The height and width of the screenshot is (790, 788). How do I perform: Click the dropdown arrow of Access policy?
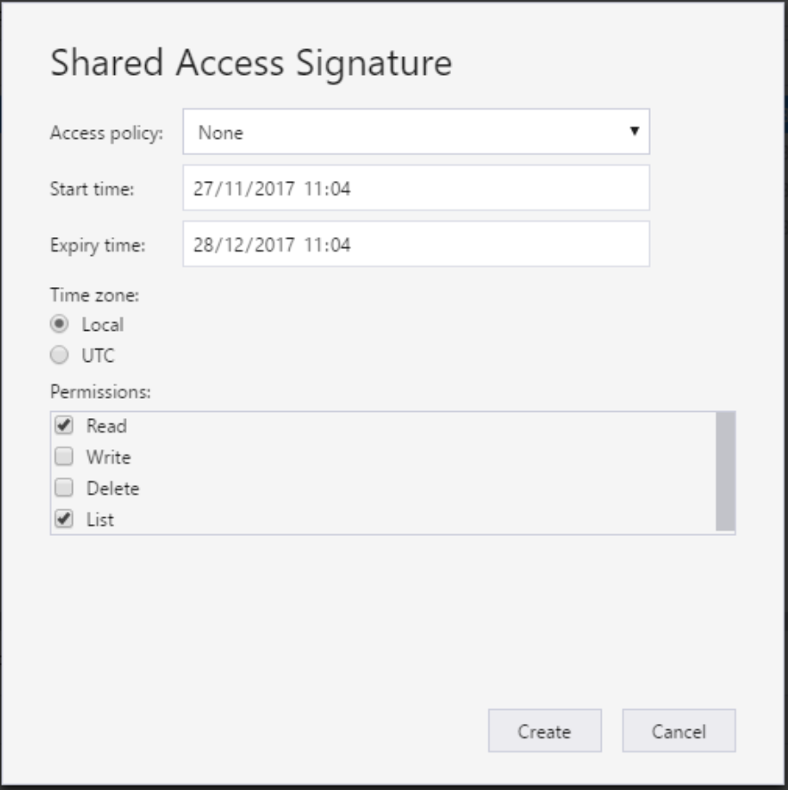pos(635,131)
